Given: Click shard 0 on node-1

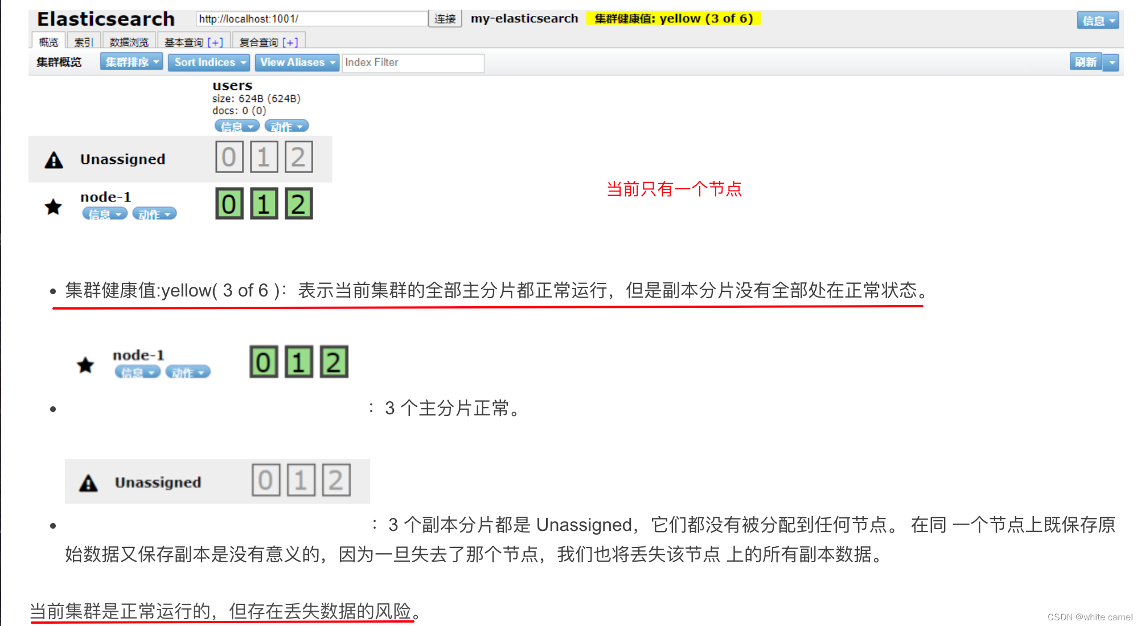Looking at the screenshot, I should (228, 204).
